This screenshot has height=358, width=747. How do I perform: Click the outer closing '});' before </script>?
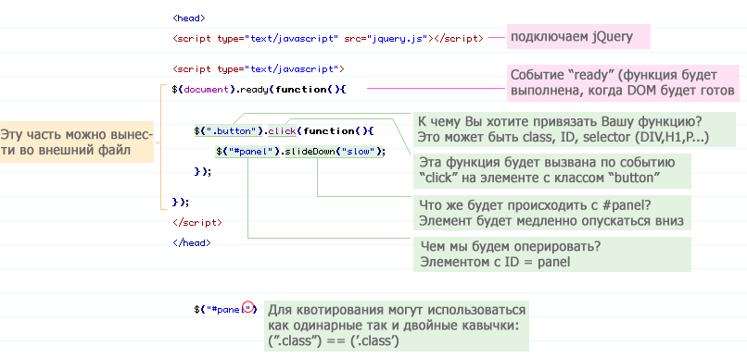(181, 203)
